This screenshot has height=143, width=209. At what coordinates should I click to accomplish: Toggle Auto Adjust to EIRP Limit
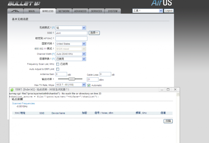pos(57,69)
